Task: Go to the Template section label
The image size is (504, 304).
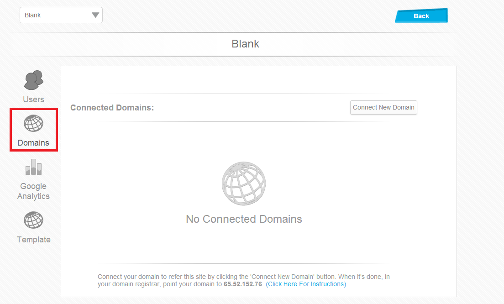Action: click(x=33, y=239)
